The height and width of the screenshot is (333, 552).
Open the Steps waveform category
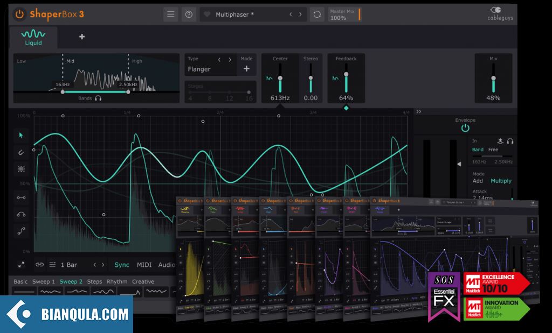[94, 282]
